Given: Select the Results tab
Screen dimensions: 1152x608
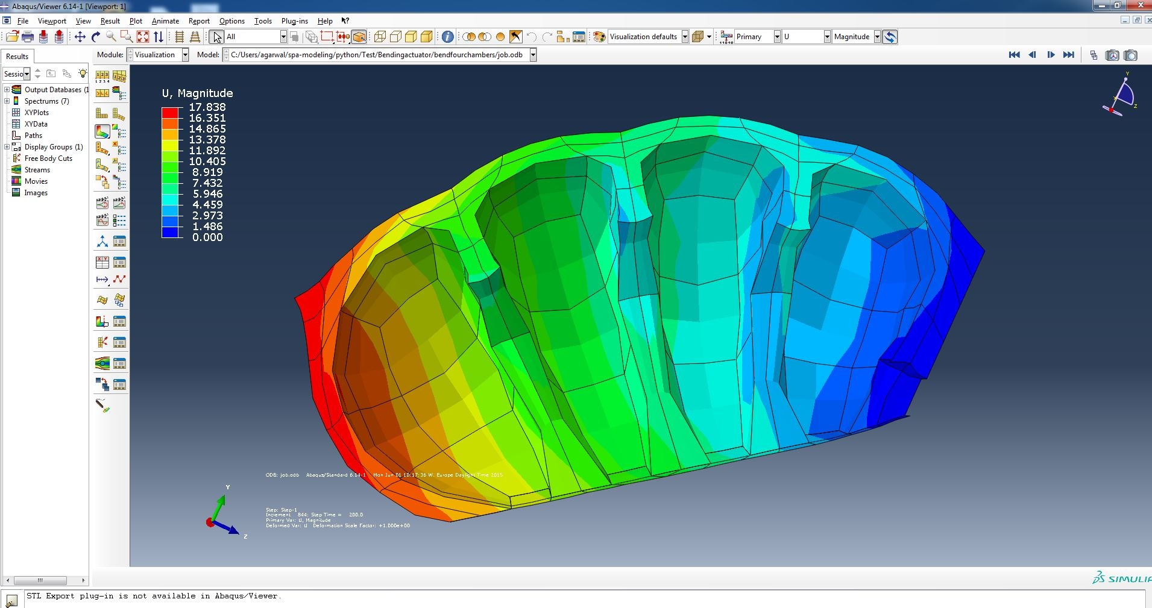Looking at the screenshot, I should point(17,57).
